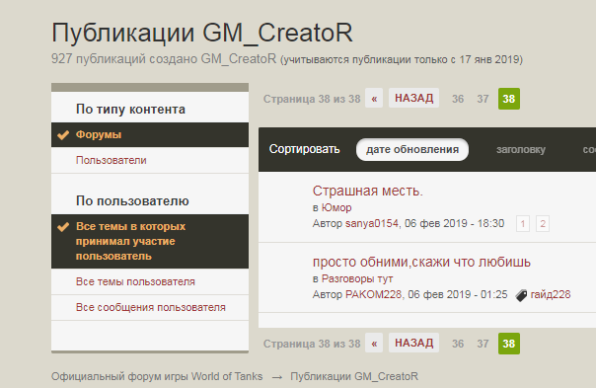The height and width of the screenshot is (388, 596).
Task: Click the Страница 38 из 38 label at bottom
Action: click(312, 344)
